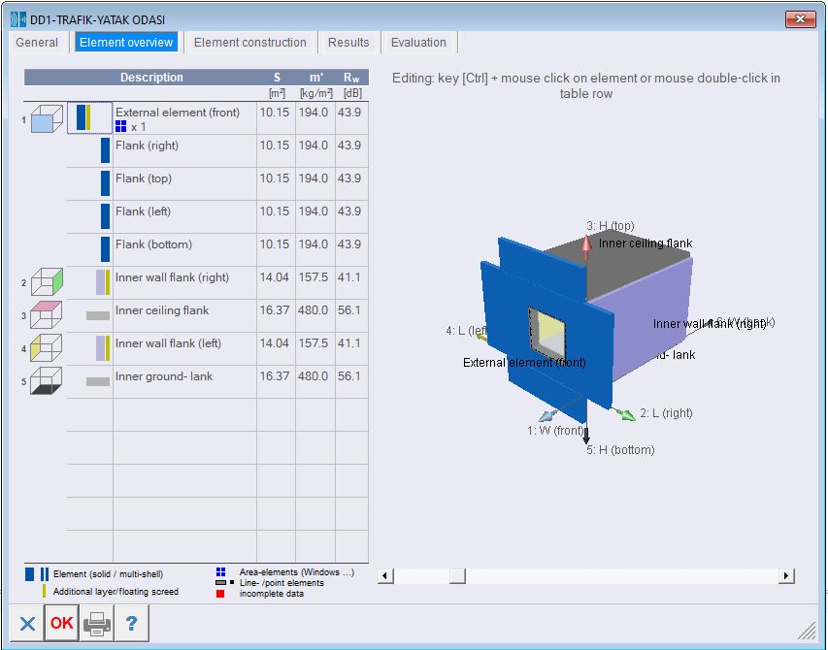828x650 pixels.
Task: Cancel with the blue X icon
Action: (27, 623)
